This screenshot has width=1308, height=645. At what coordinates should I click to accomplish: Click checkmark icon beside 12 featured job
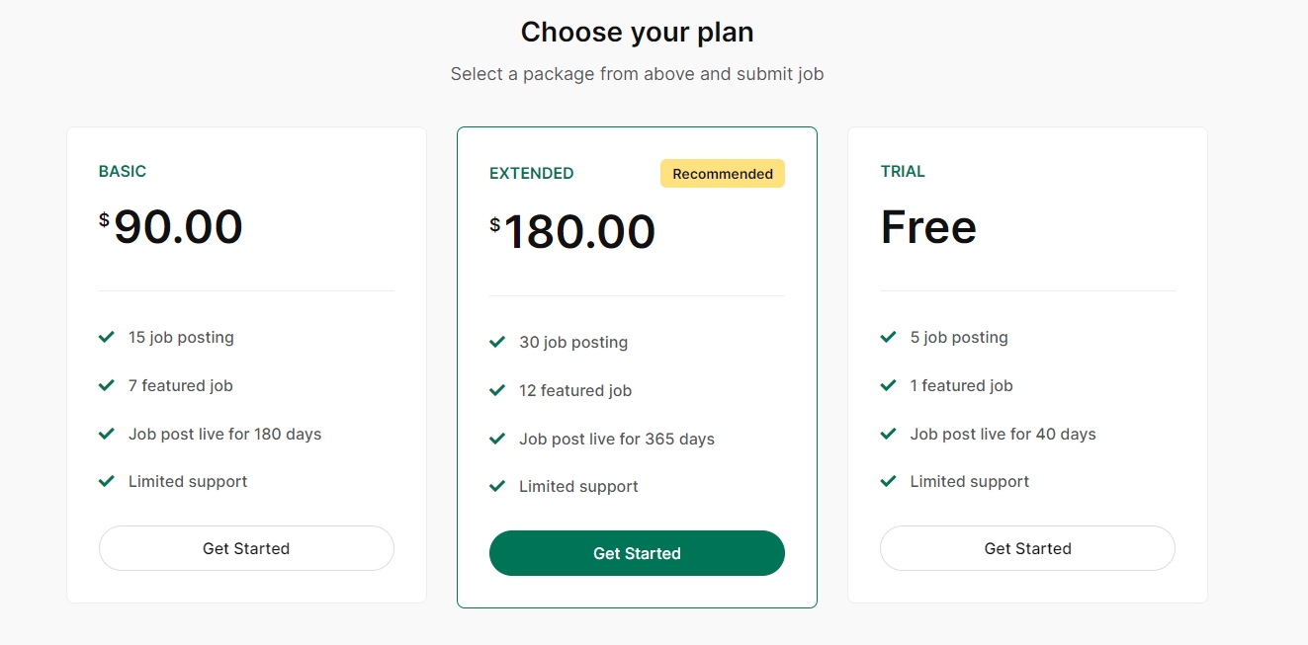[x=497, y=390]
